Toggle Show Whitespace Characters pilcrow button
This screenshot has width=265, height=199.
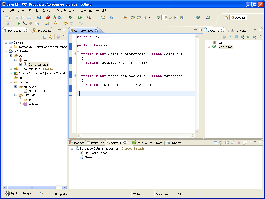click(182, 17)
